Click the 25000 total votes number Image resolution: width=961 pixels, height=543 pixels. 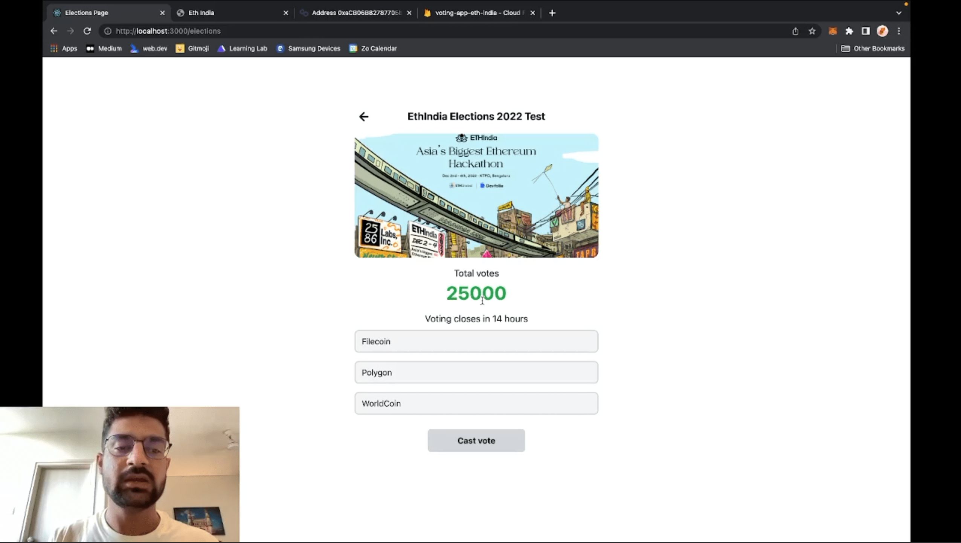point(476,293)
